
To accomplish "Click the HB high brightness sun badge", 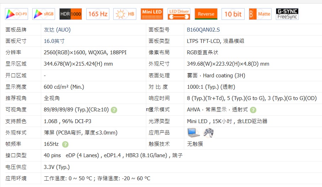I will click(x=125, y=14).
